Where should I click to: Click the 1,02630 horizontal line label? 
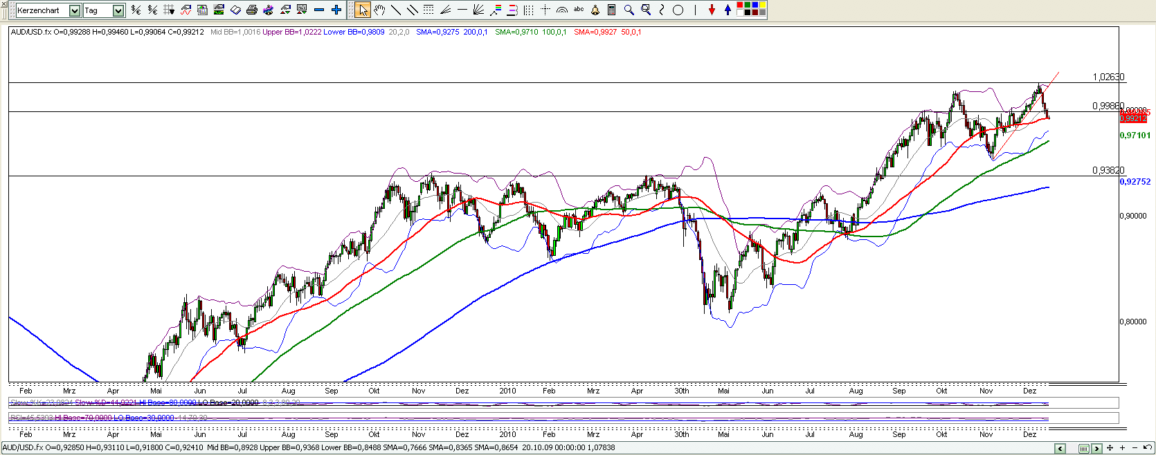pos(1108,77)
